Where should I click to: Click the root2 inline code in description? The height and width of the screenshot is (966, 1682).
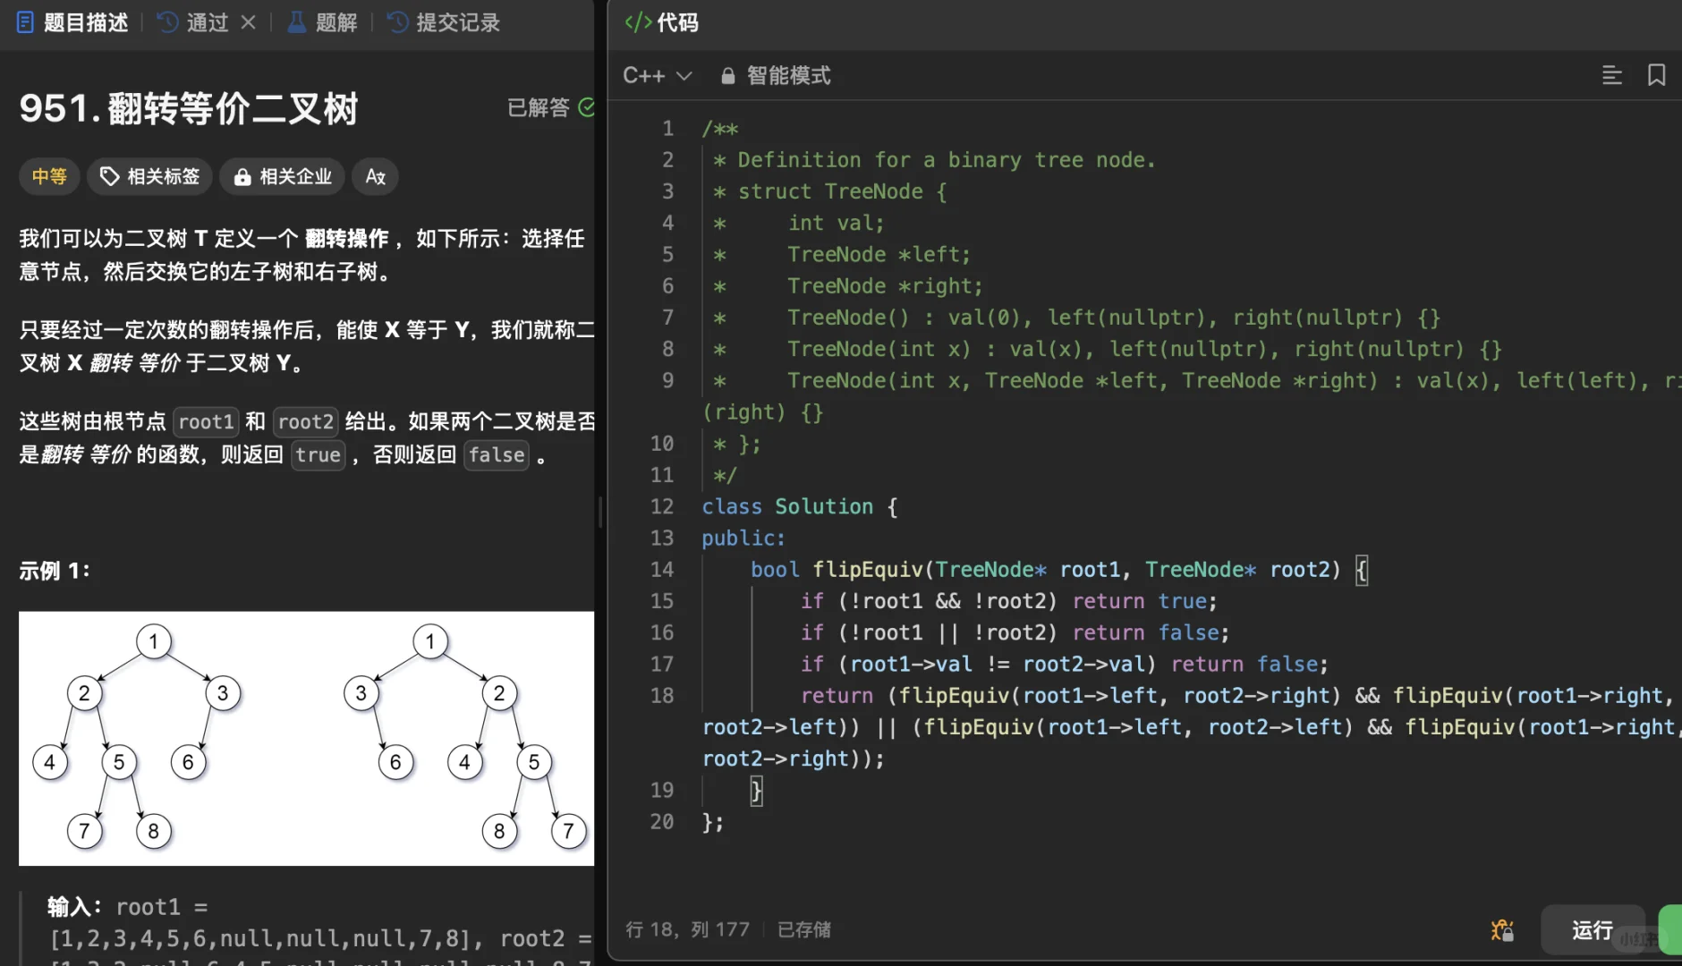(306, 421)
